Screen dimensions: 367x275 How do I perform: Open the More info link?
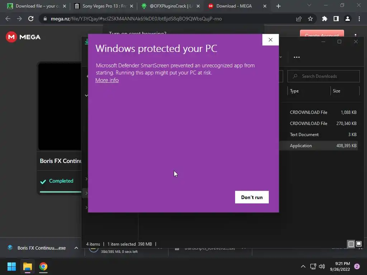[107, 80]
